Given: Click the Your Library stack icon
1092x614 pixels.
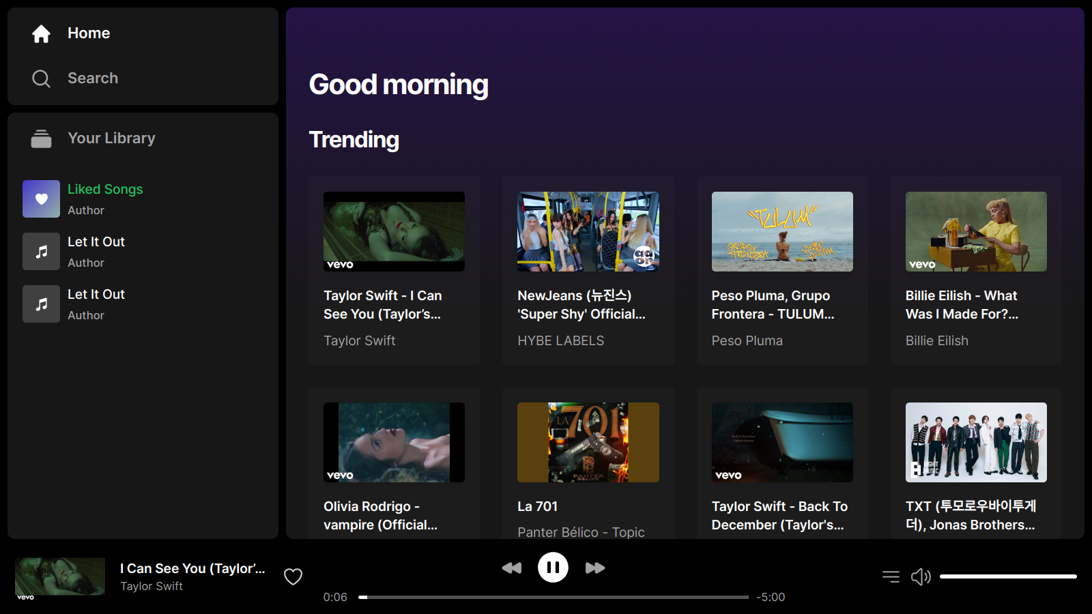Looking at the screenshot, I should 41,138.
